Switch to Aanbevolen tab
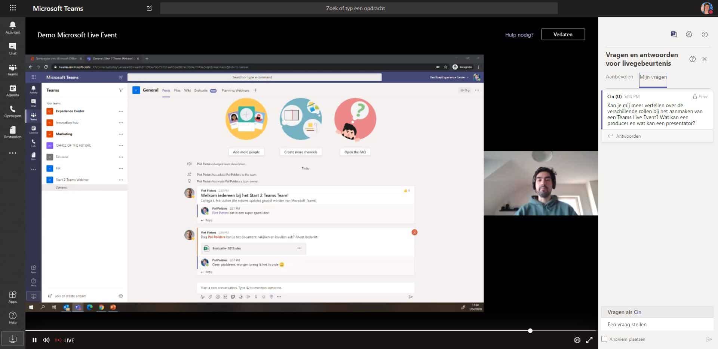Image resolution: width=718 pixels, height=349 pixels. pyautogui.click(x=620, y=77)
